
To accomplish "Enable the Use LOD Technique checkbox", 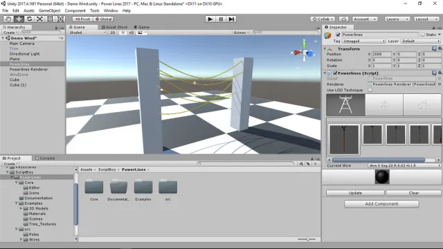I will tap(370, 90).
